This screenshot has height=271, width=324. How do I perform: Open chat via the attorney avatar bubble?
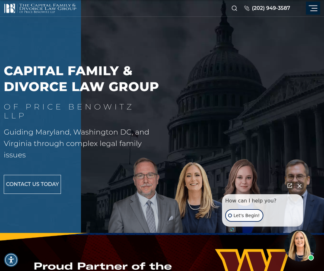pos(300,245)
